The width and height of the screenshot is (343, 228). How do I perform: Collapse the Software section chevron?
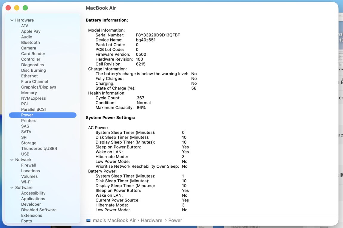tap(12, 188)
